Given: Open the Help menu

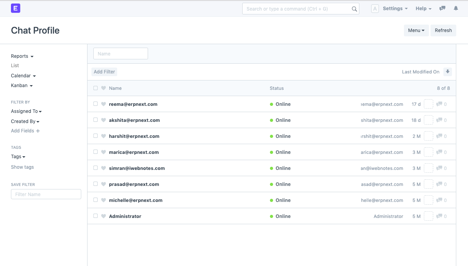Looking at the screenshot, I should 423,9.
